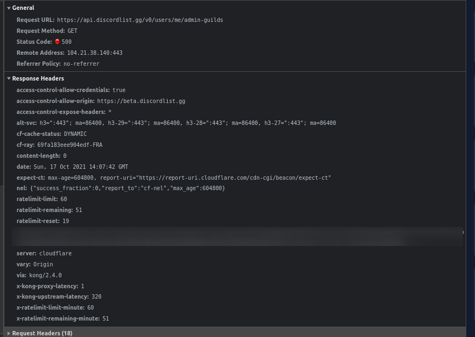Expand the Request Headers (18) section
This screenshot has height=337, width=475.
(42, 333)
